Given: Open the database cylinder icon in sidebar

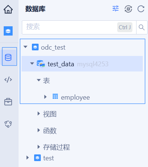Looking at the screenshot, I should [x=8, y=57].
